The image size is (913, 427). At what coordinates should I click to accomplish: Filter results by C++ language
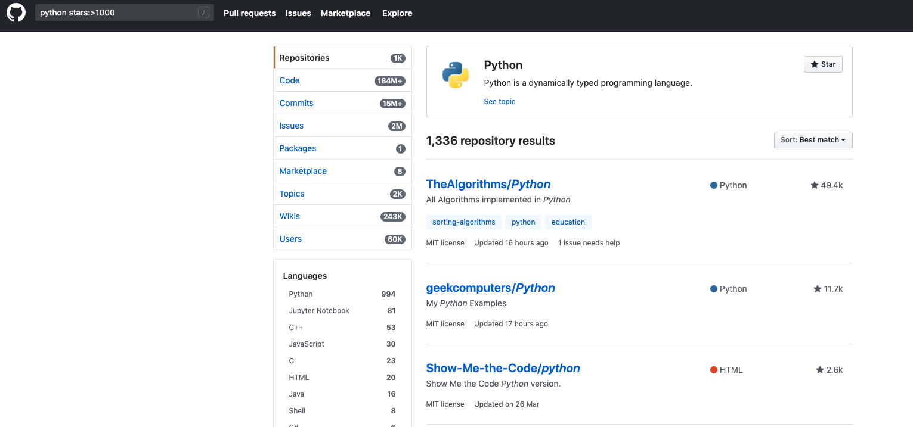[x=295, y=327]
